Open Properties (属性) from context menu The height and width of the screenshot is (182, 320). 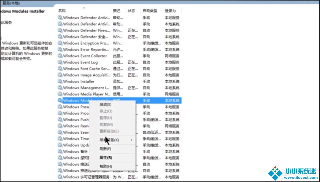pyautogui.click(x=106, y=157)
